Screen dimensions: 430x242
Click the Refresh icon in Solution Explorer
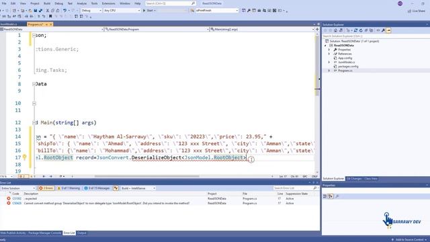point(361,30)
